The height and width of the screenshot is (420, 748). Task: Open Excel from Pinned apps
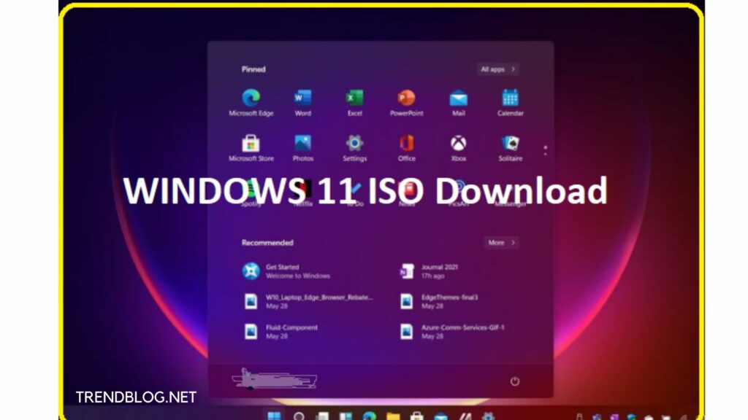(354, 98)
